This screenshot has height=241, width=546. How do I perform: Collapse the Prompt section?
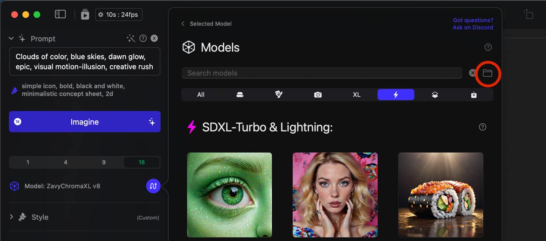coord(12,38)
